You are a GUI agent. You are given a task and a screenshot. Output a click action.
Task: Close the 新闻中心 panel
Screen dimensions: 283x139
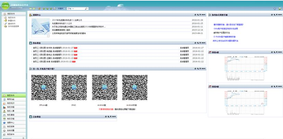[200, 15]
